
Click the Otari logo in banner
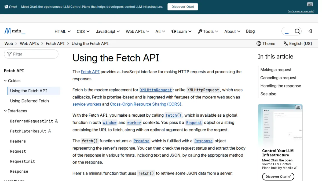(11, 7)
